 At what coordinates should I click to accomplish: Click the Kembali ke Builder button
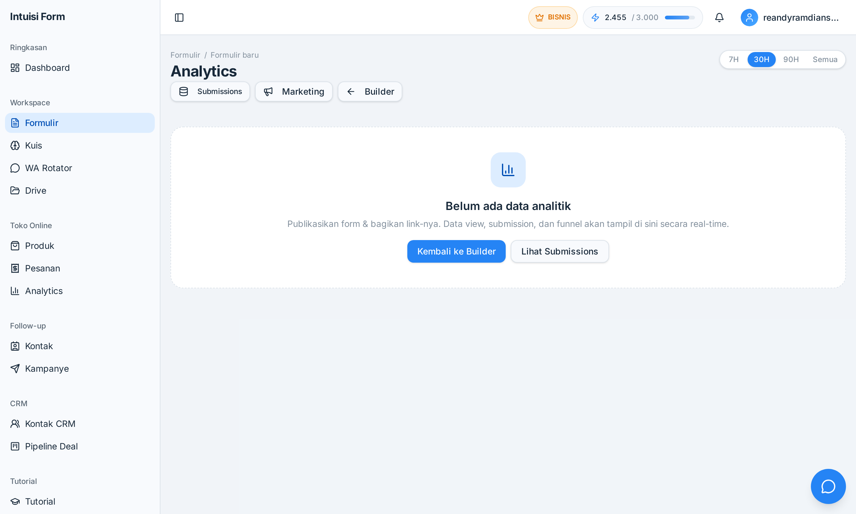(x=456, y=251)
